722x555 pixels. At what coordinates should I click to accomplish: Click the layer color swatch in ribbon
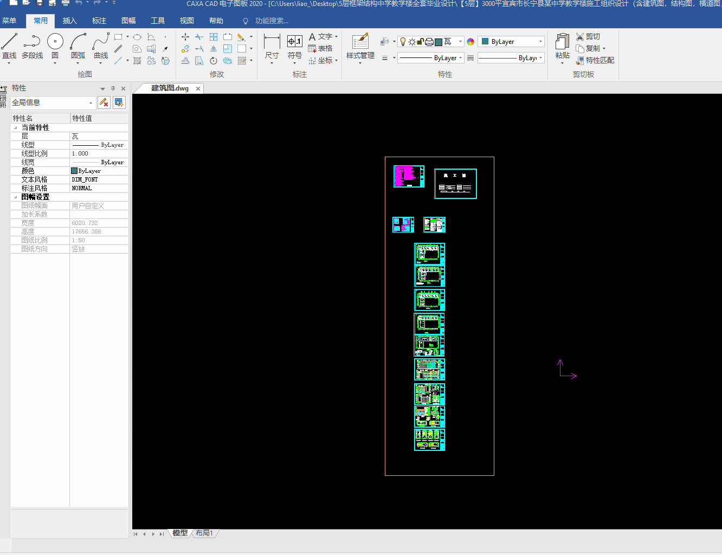point(439,42)
